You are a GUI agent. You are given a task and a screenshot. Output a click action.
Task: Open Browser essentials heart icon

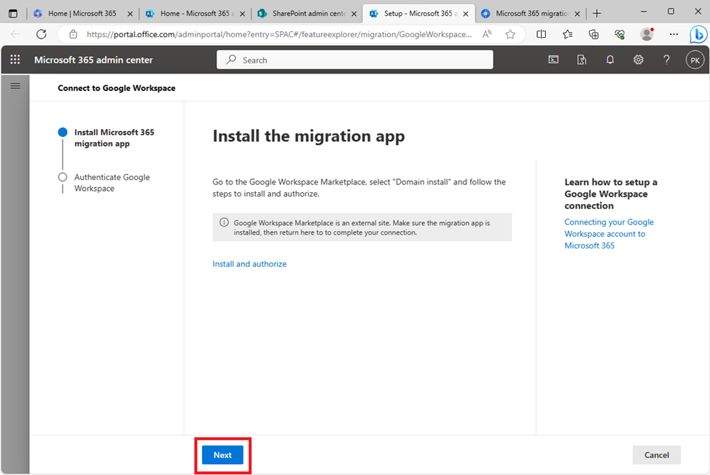coord(620,34)
